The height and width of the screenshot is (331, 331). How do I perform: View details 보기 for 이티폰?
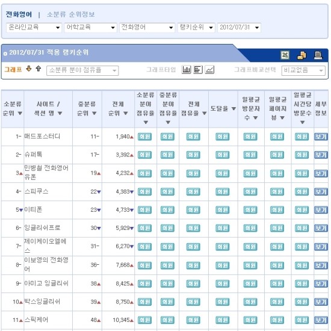(x=321, y=210)
